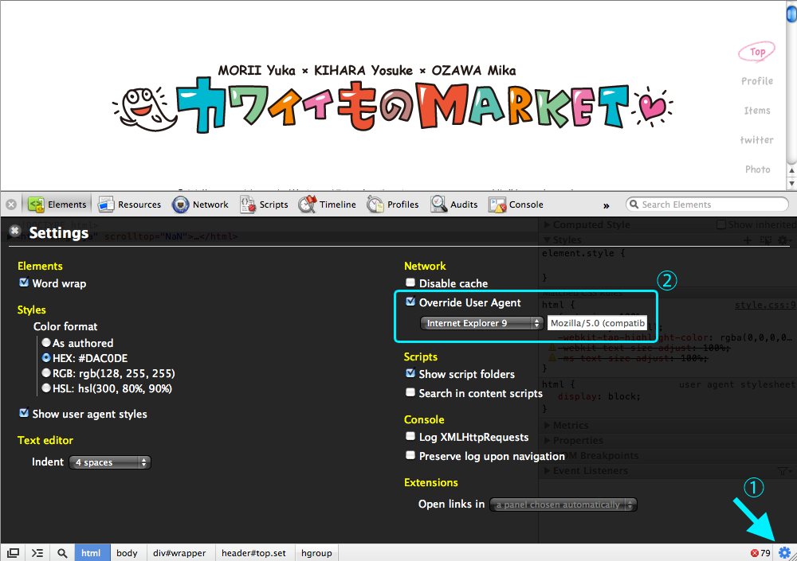Toggle Show script folders checkbox
The width and height of the screenshot is (797, 561).
[410, 373]
